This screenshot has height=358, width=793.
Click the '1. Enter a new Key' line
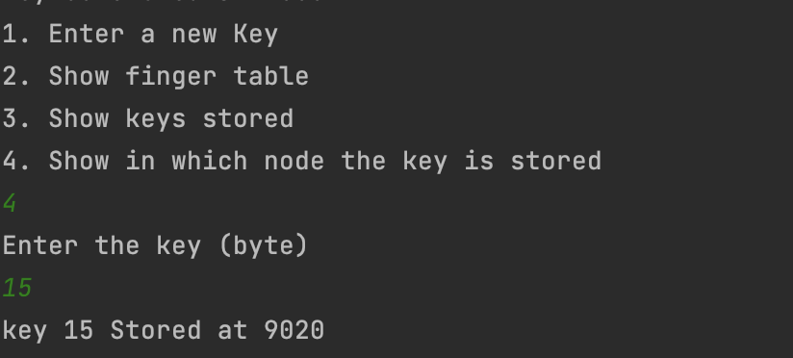tap(141, 35)
